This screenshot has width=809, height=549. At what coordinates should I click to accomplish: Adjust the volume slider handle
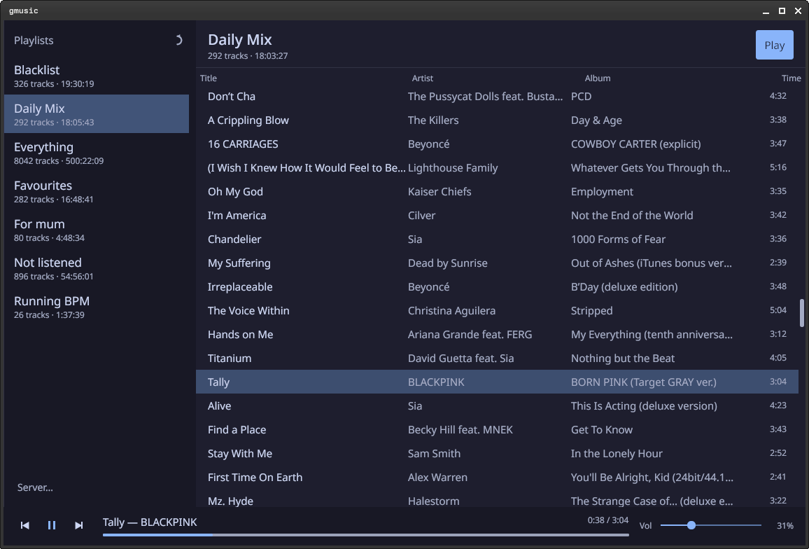691,525
